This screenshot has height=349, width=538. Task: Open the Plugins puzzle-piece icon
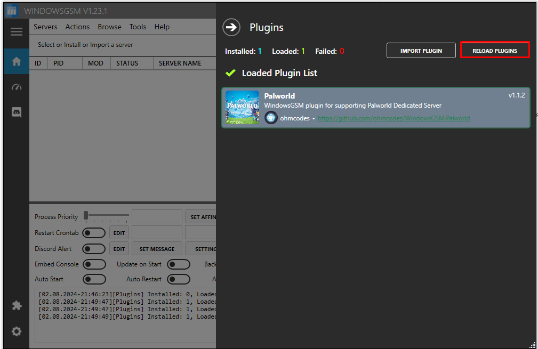[x=16, y=305]
